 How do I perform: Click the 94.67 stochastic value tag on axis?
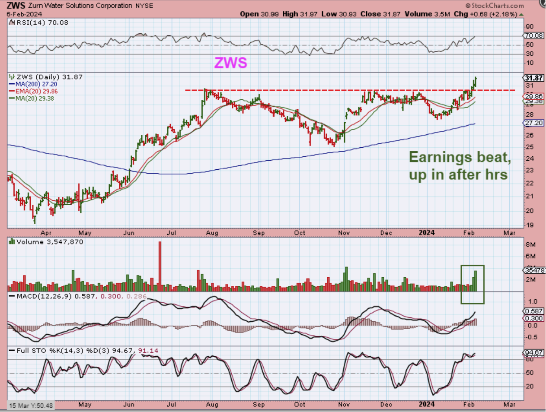click(x=534, y=352)
